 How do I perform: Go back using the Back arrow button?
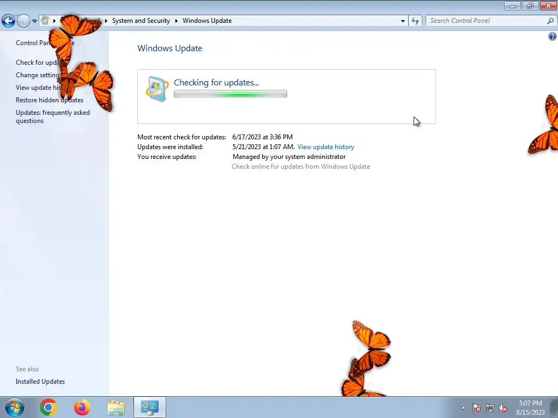(8, 21)
